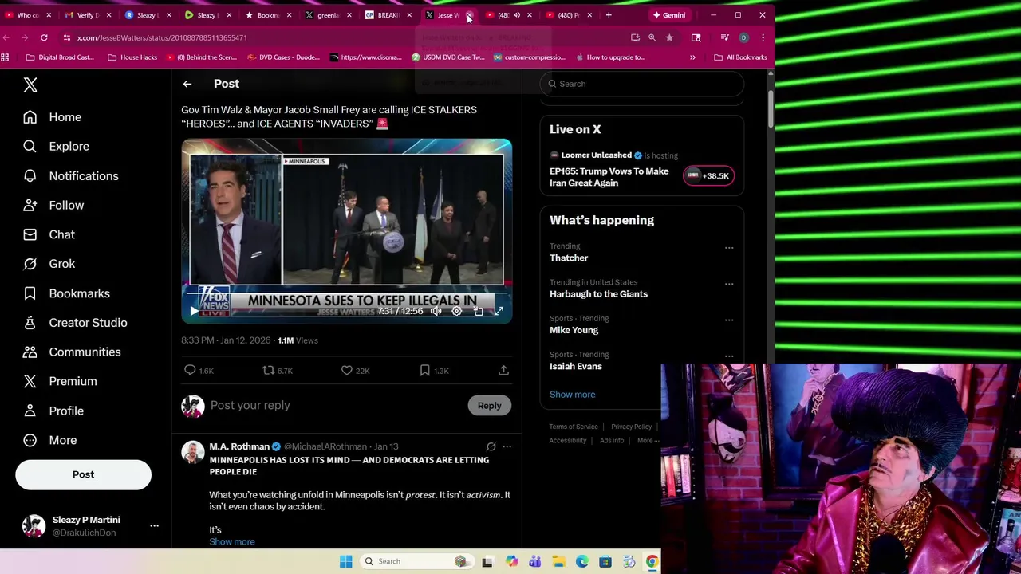Mute the video using speaker icon
The width and height of the screenshot is (1021, 574).
point(436,311)
